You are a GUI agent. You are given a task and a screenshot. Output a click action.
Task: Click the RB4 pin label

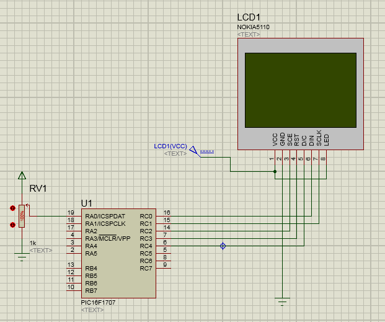pos(91,268)
